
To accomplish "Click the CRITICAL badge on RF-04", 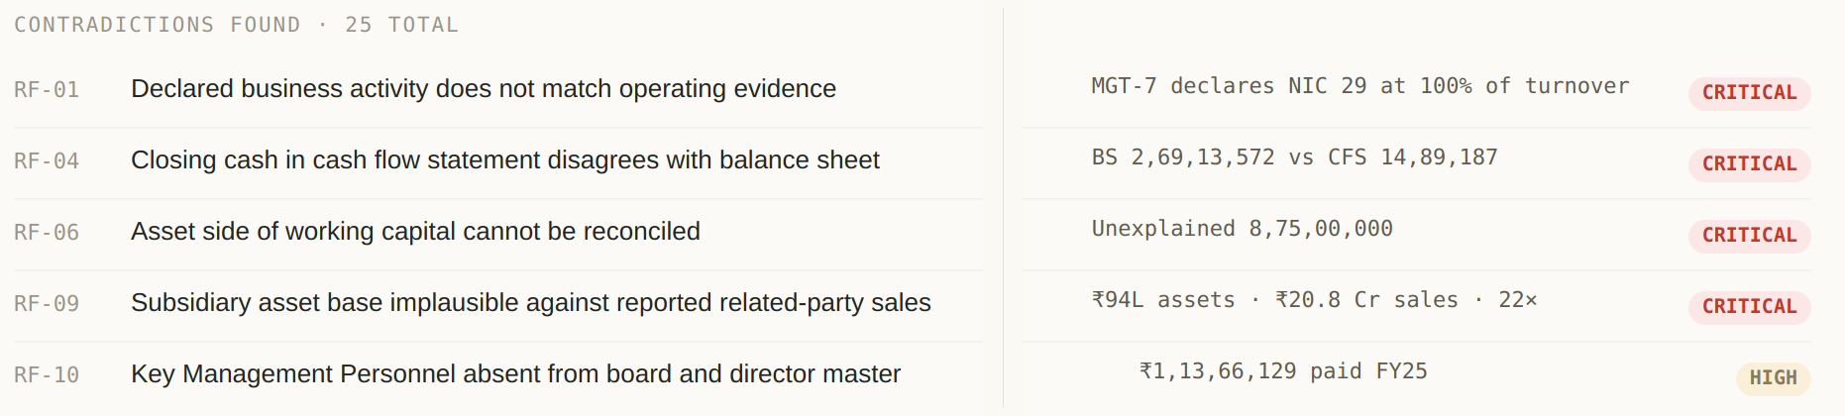I will tap(1750, 164).
